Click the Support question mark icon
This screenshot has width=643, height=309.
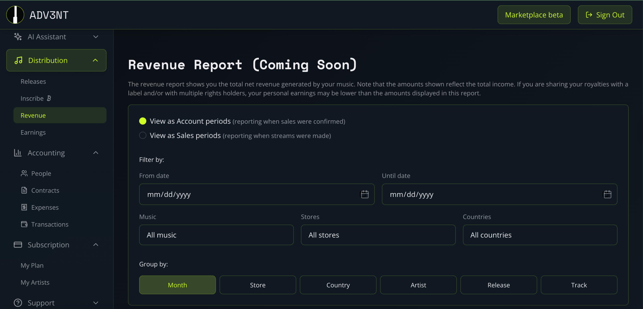18,303
